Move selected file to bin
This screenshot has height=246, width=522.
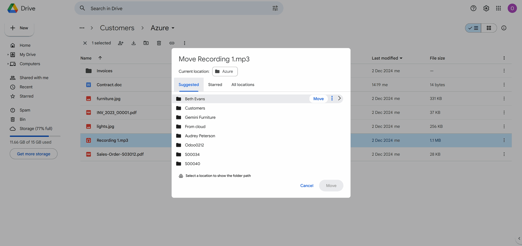[x=159, y=43]
